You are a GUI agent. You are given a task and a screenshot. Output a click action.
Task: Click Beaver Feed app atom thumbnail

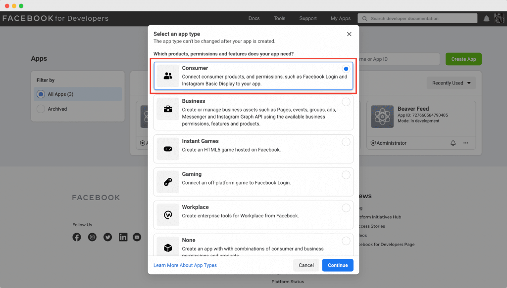coord(382,117)
